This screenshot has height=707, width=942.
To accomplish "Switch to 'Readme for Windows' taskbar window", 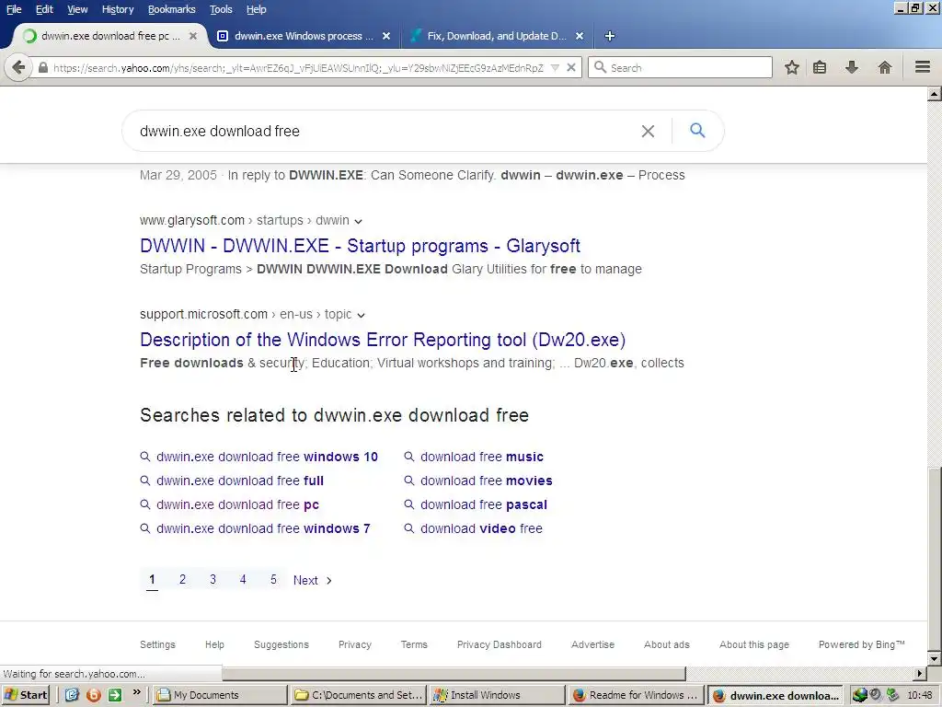I will (x=636, y=695).
